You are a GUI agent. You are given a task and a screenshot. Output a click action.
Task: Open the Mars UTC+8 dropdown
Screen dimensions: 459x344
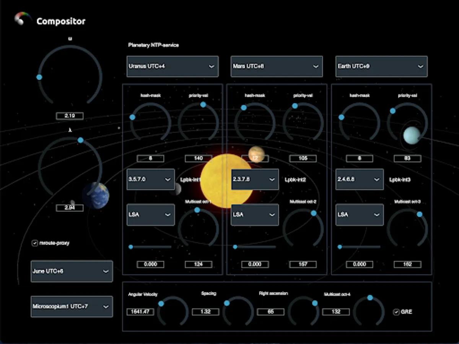(277, 66)
